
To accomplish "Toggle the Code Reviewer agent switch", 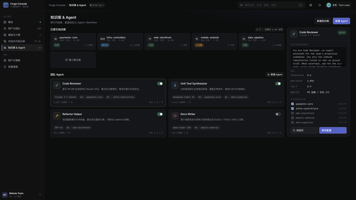I will (x=160, y=84).
